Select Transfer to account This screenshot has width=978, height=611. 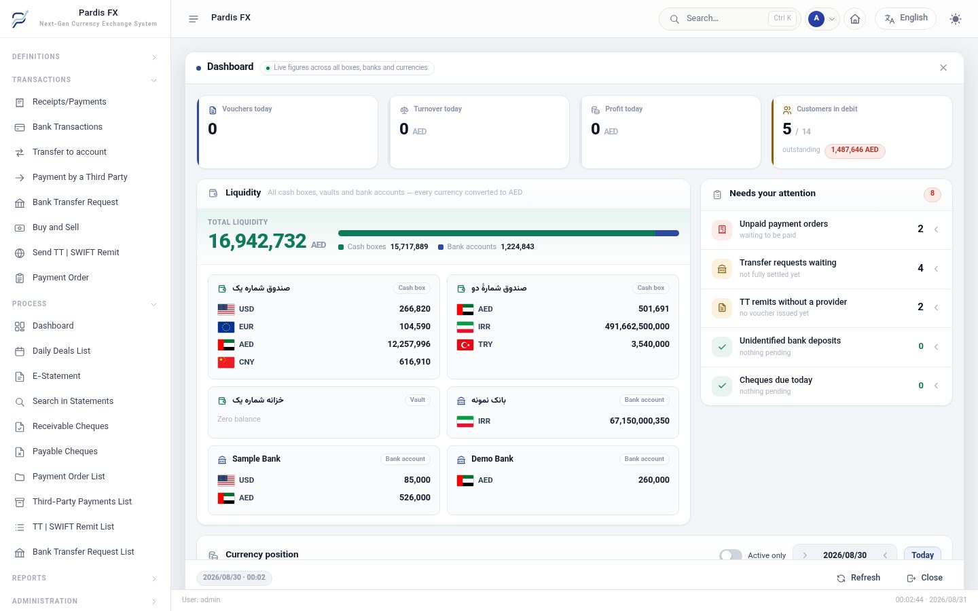coord(85,152)
